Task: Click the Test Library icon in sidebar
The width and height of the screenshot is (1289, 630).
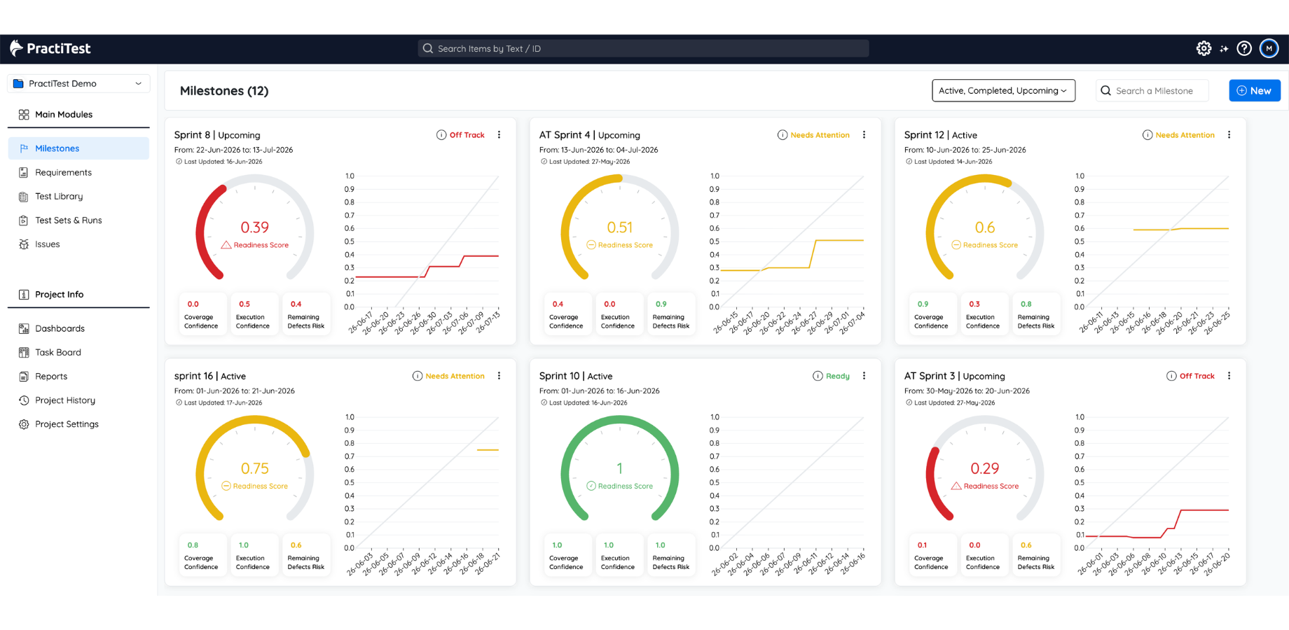Action: coord(24,197)
